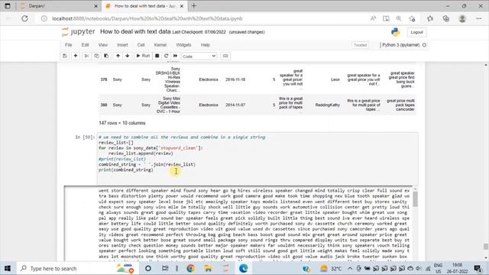Open the cell type dropdown showing Code
Viewport: 489px width, 275px height.
[199, 57]
